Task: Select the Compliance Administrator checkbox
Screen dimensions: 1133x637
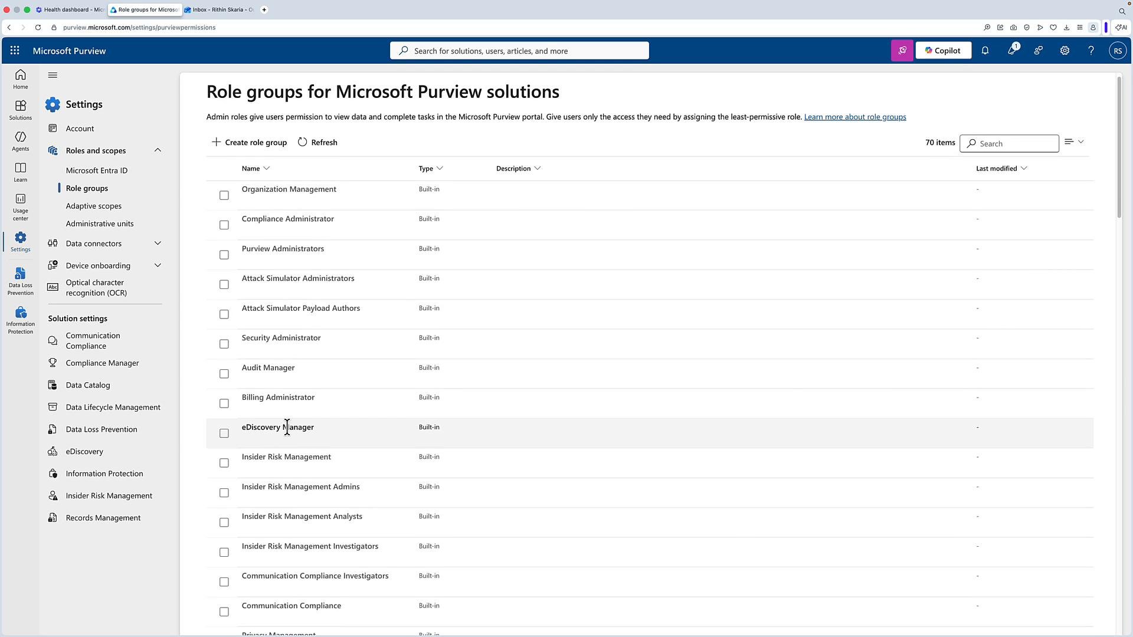Action: (224, 225)
